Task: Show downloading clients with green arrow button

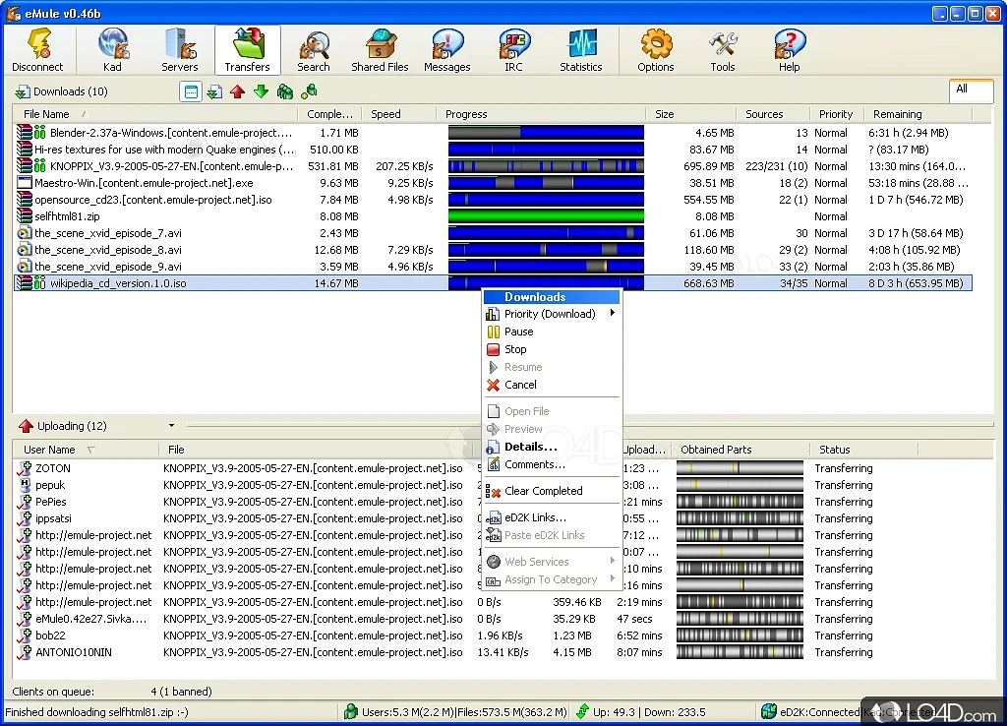Action: pos(261,91)
